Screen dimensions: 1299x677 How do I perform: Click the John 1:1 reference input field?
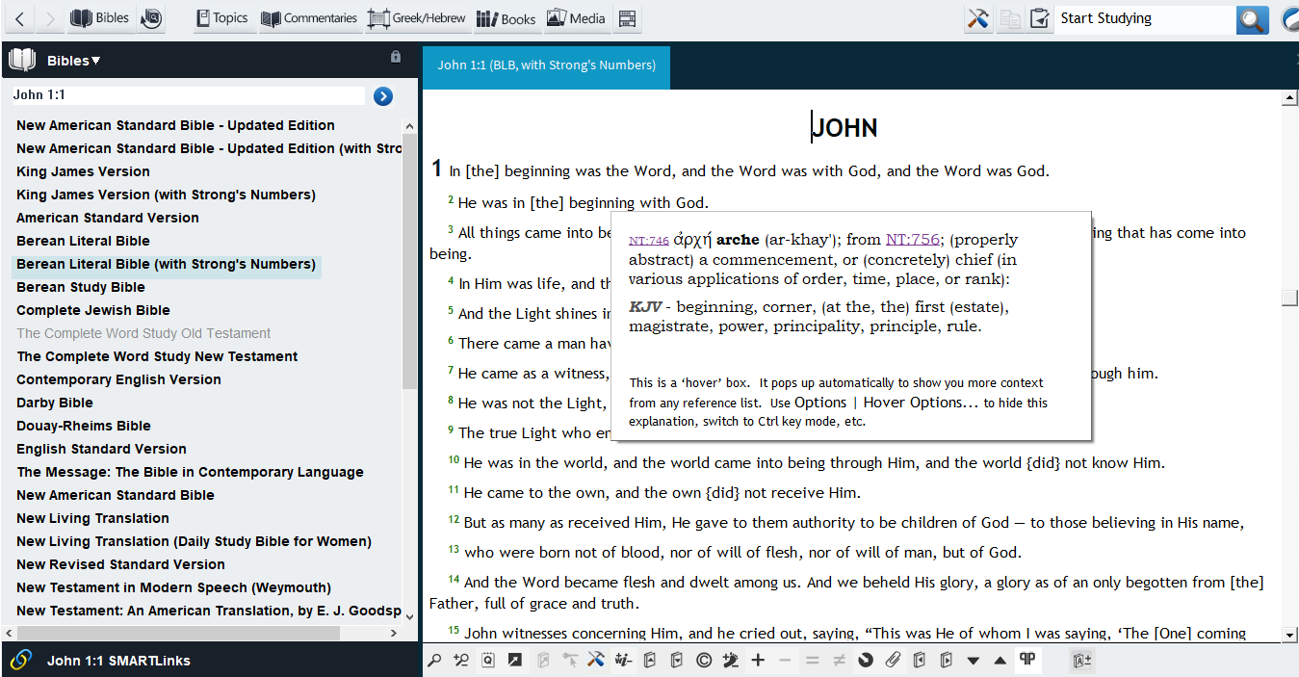[x=188, y=95]
